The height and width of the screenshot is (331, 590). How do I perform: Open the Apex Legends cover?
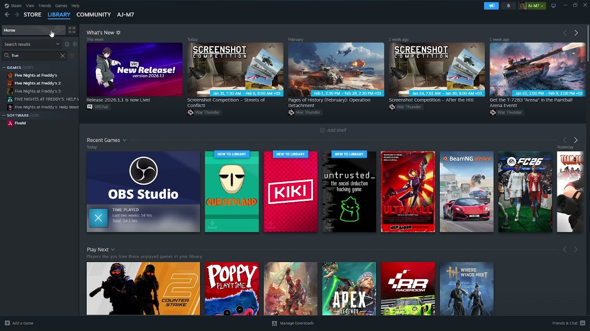pos(349,289)
